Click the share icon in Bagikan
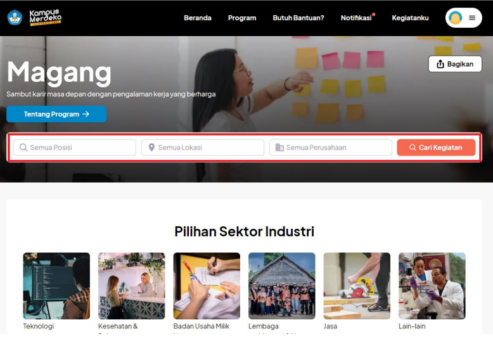The width and height of the screenshot is (493, 353). pos(440,64)
